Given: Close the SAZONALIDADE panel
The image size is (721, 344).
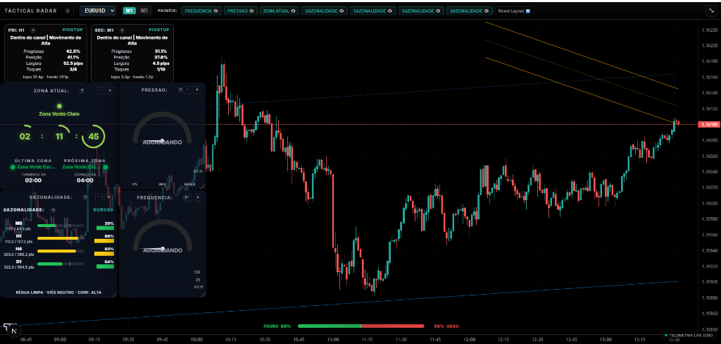Looking at the screenshot, I should [x=109, y=197].
